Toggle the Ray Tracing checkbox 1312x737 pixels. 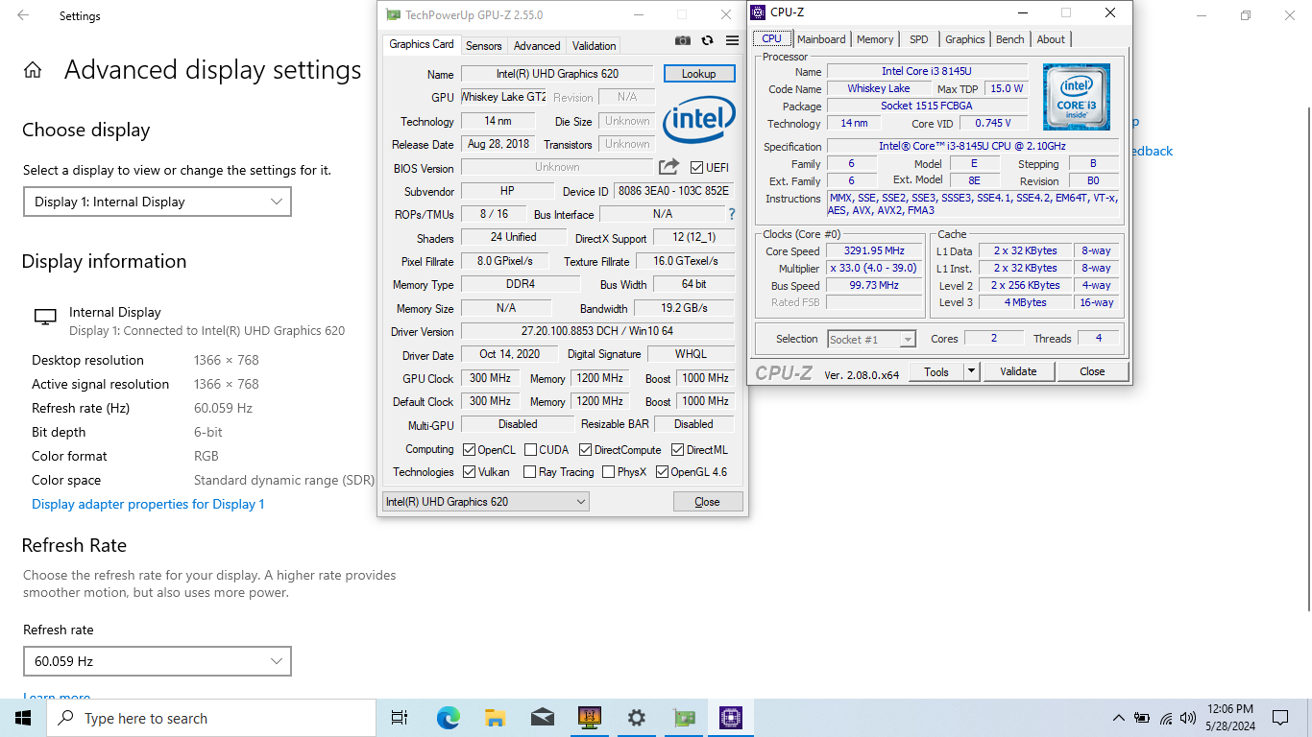[x=530, y=472]
